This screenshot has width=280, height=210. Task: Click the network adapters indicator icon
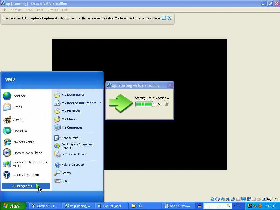point(228,199)
